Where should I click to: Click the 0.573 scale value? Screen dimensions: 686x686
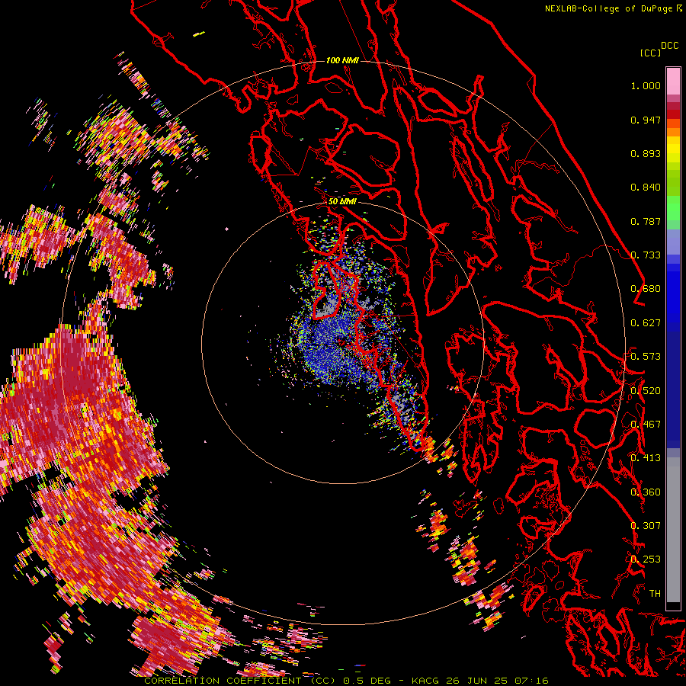coord(646,357)
